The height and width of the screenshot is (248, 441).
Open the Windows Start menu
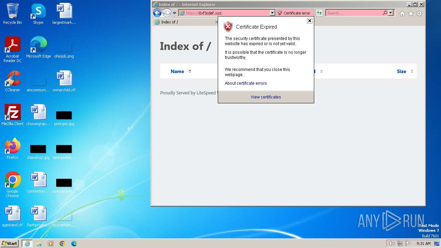[10, 243]
